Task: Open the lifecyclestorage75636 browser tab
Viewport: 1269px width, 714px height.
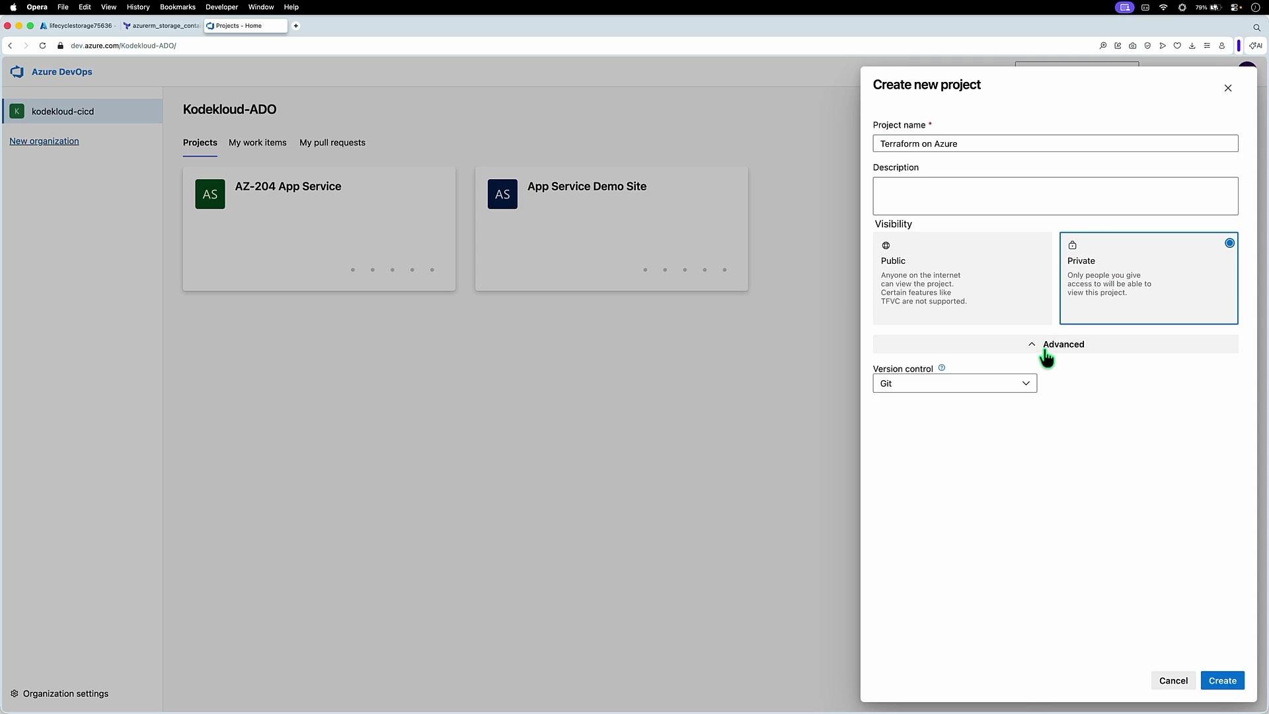Action: (x=78, y=26)
